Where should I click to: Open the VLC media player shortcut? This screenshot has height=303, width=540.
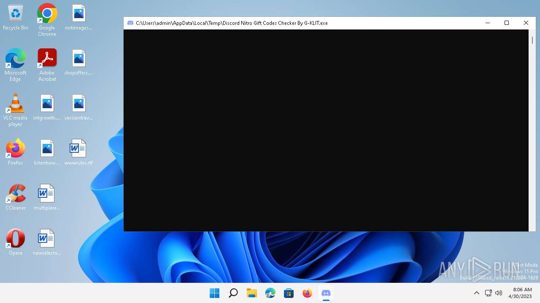click(16, 110)
